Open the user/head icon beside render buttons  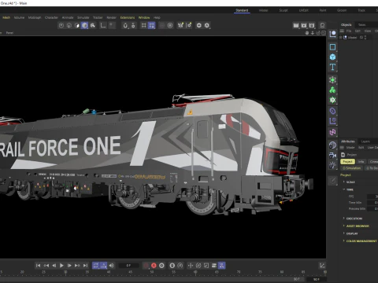point(322,25)
